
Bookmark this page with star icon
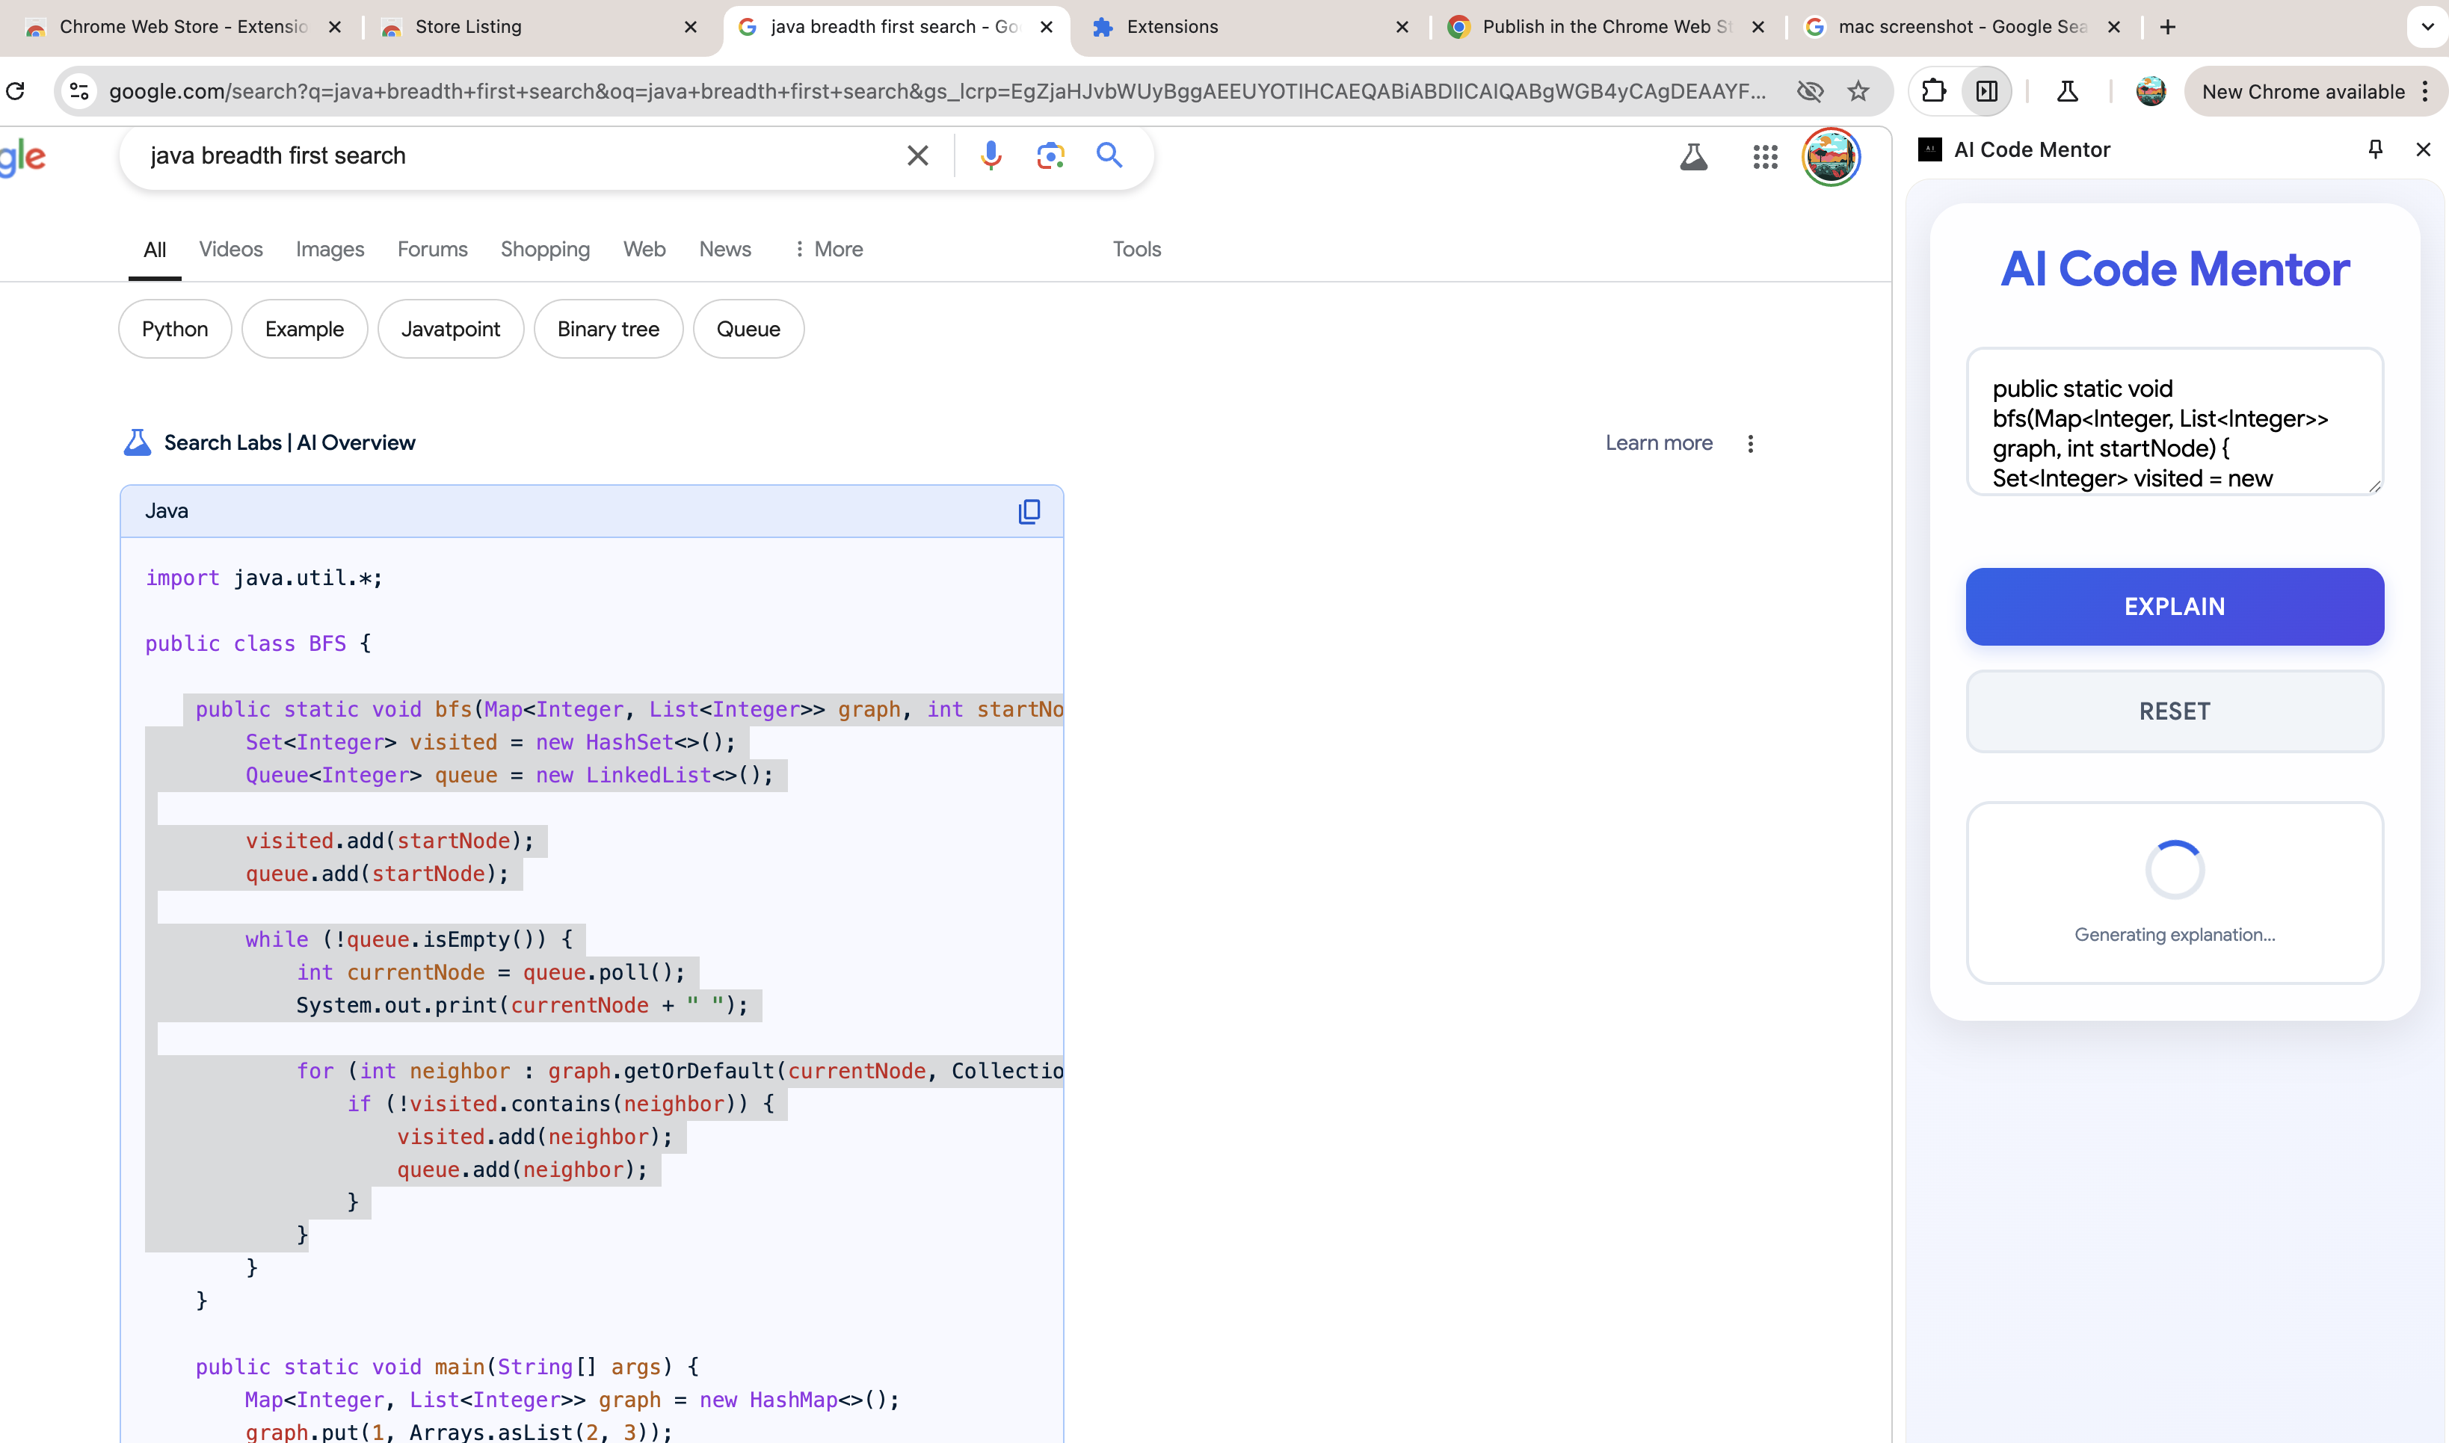pyautogui.click(x=1858, y=91)
